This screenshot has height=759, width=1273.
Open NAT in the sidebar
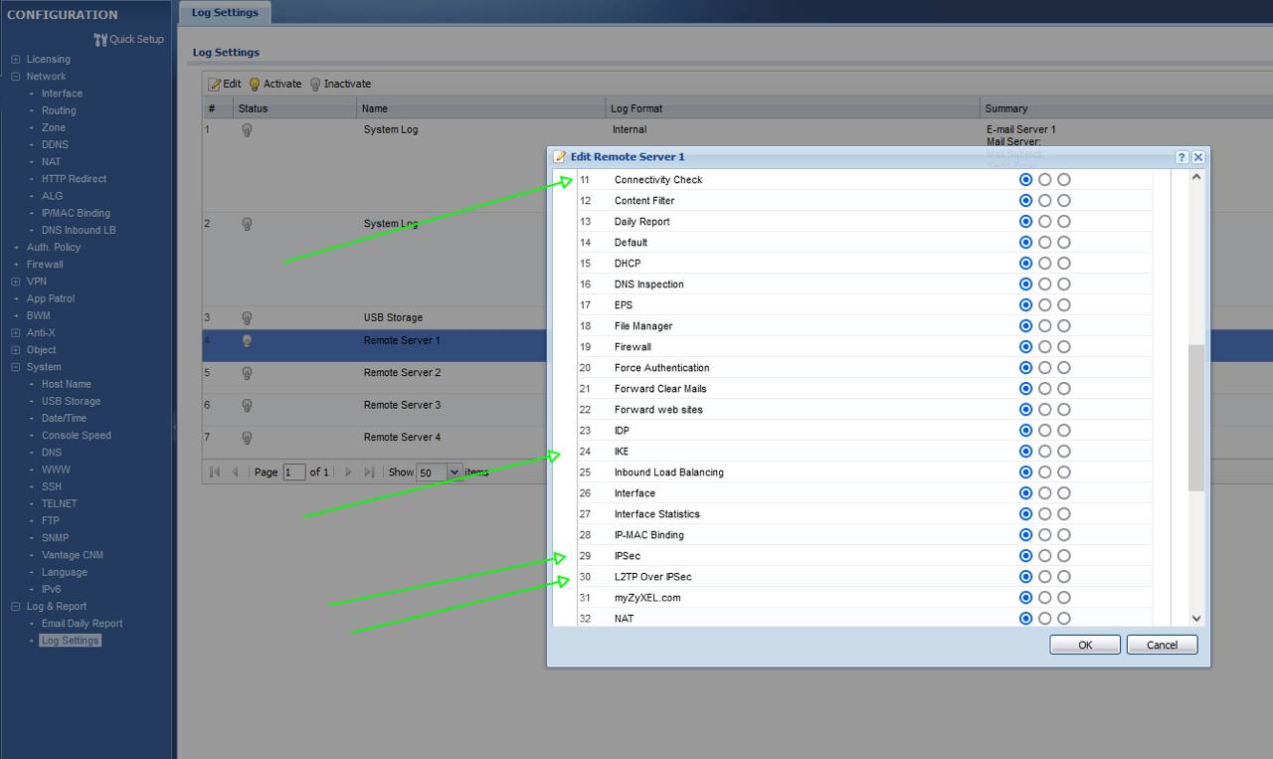(51, 162)
